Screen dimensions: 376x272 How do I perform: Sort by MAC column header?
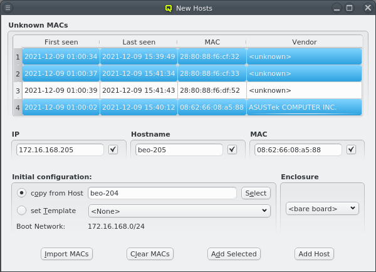pyautogui.click(x=212, y=42)
